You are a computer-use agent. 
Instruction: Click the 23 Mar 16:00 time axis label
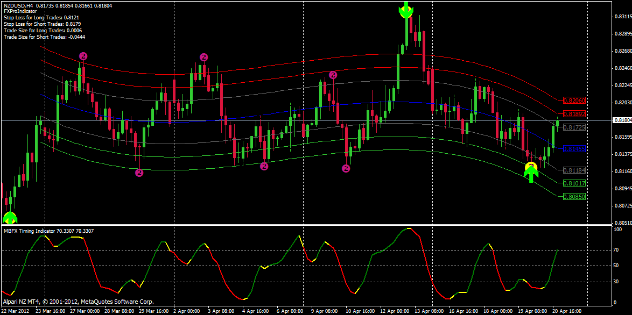[x=51, y=311]
